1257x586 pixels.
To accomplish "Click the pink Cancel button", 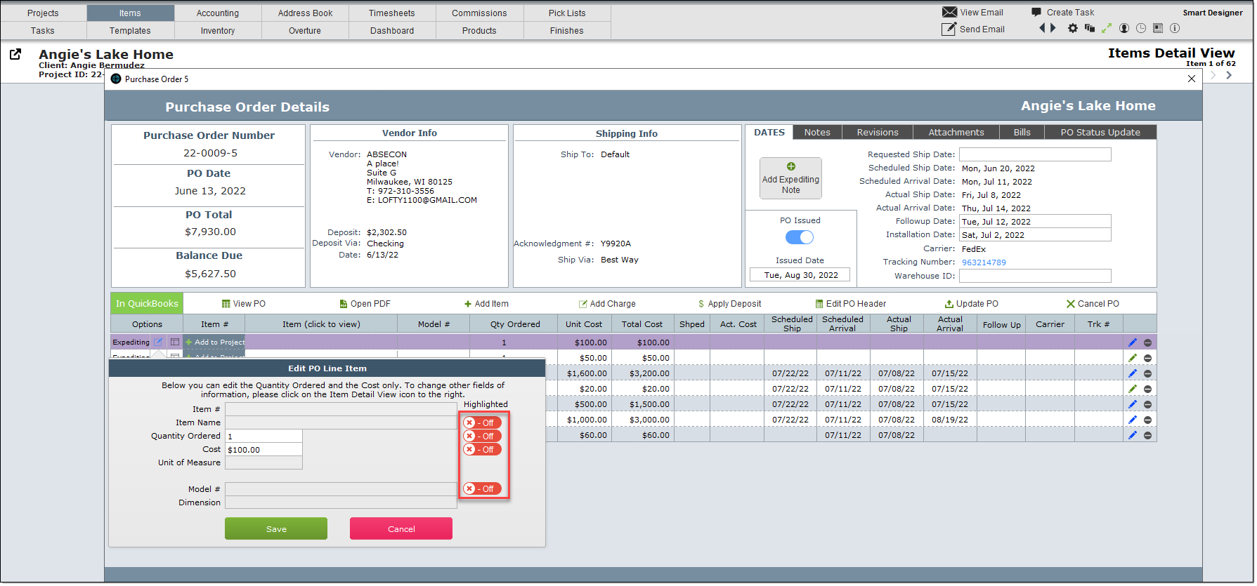I will click(401, 528).
